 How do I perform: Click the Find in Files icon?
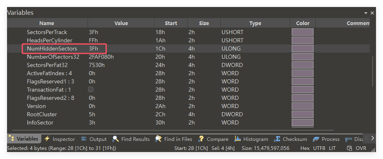[159, 139]
